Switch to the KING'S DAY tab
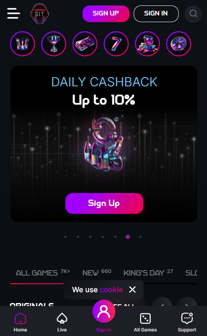This screenshot has width=207, height=336. click(148, 273)
